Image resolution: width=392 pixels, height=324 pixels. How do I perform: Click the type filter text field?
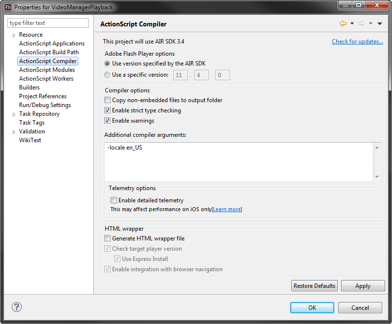point(48,23)
